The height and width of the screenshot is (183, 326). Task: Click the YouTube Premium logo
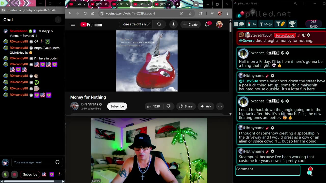(x=91, y=25)
